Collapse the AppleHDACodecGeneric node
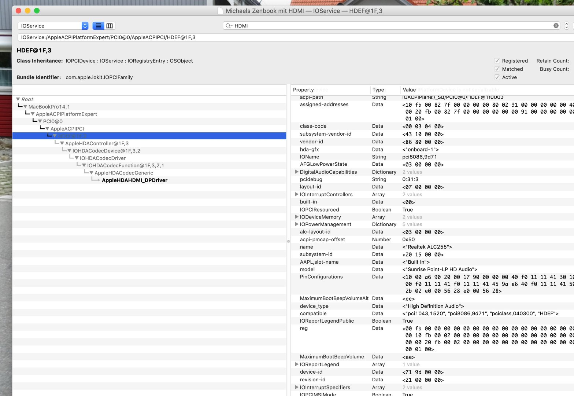The height and width of the screenshot is (396, 574). [x=91, y=173]
